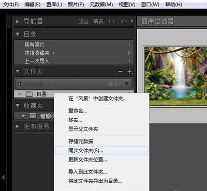Image resolution: width=207 pixels, height=191 pixels.
Task: Select the waterfall photo thumbnail
Action: (x=175, y=76)
